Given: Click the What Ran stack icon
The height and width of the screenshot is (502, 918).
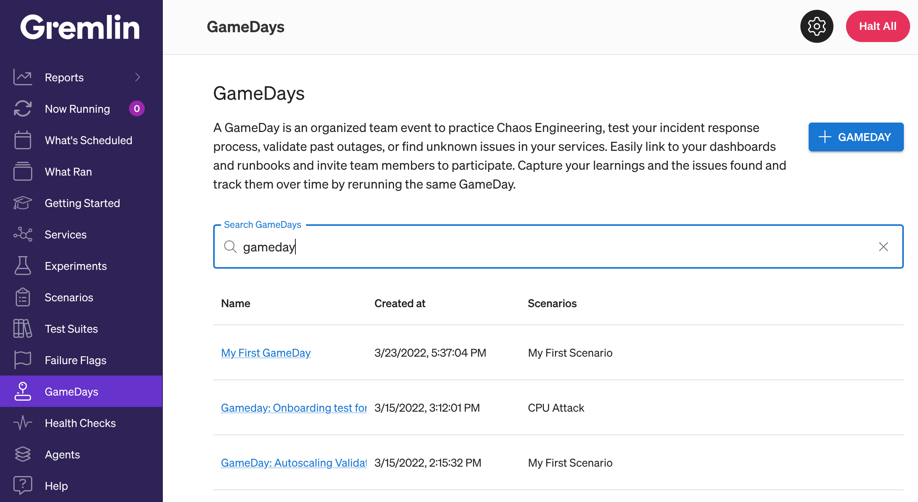Looking at the screenshot, I should pos(23,171).
